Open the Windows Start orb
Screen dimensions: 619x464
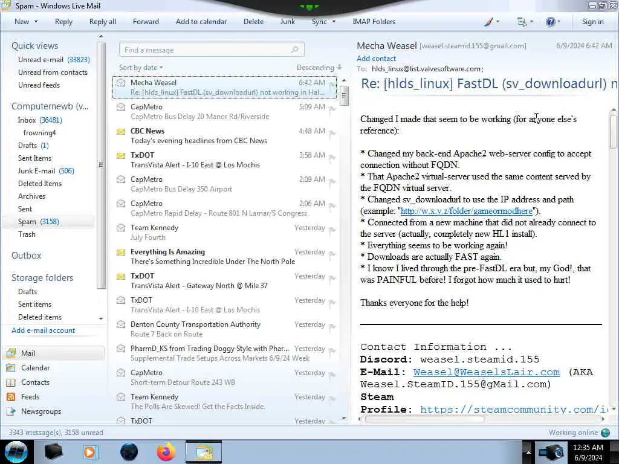[16, 452]
